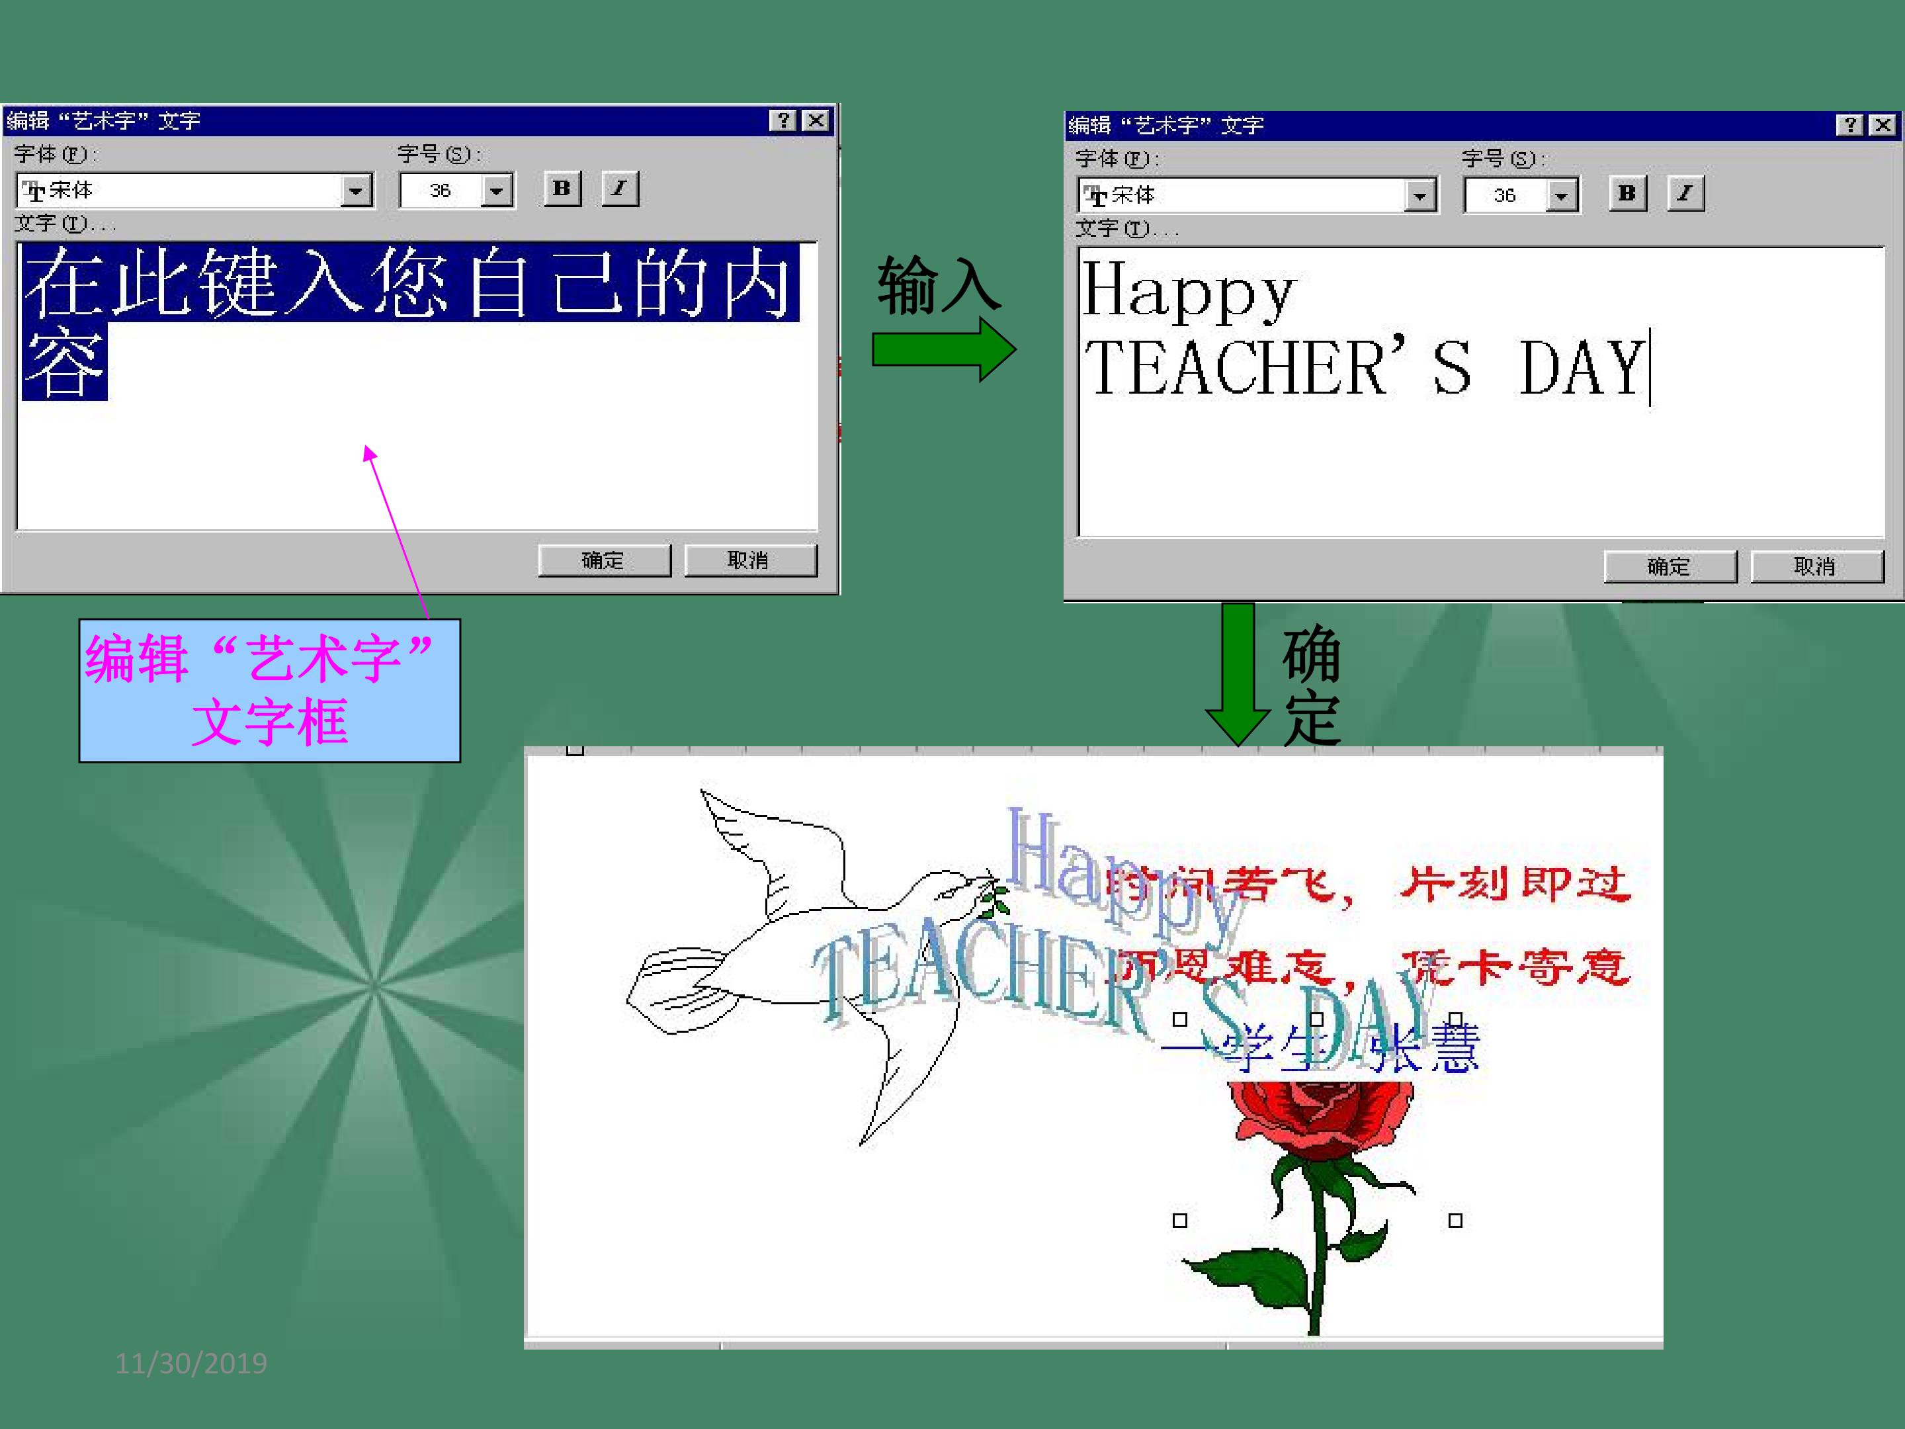The height and width of the screenshot is (1429, 1905).
Task: Click 确定 in the Happy Teacher's Day dialog
Action: point(1670,567)
